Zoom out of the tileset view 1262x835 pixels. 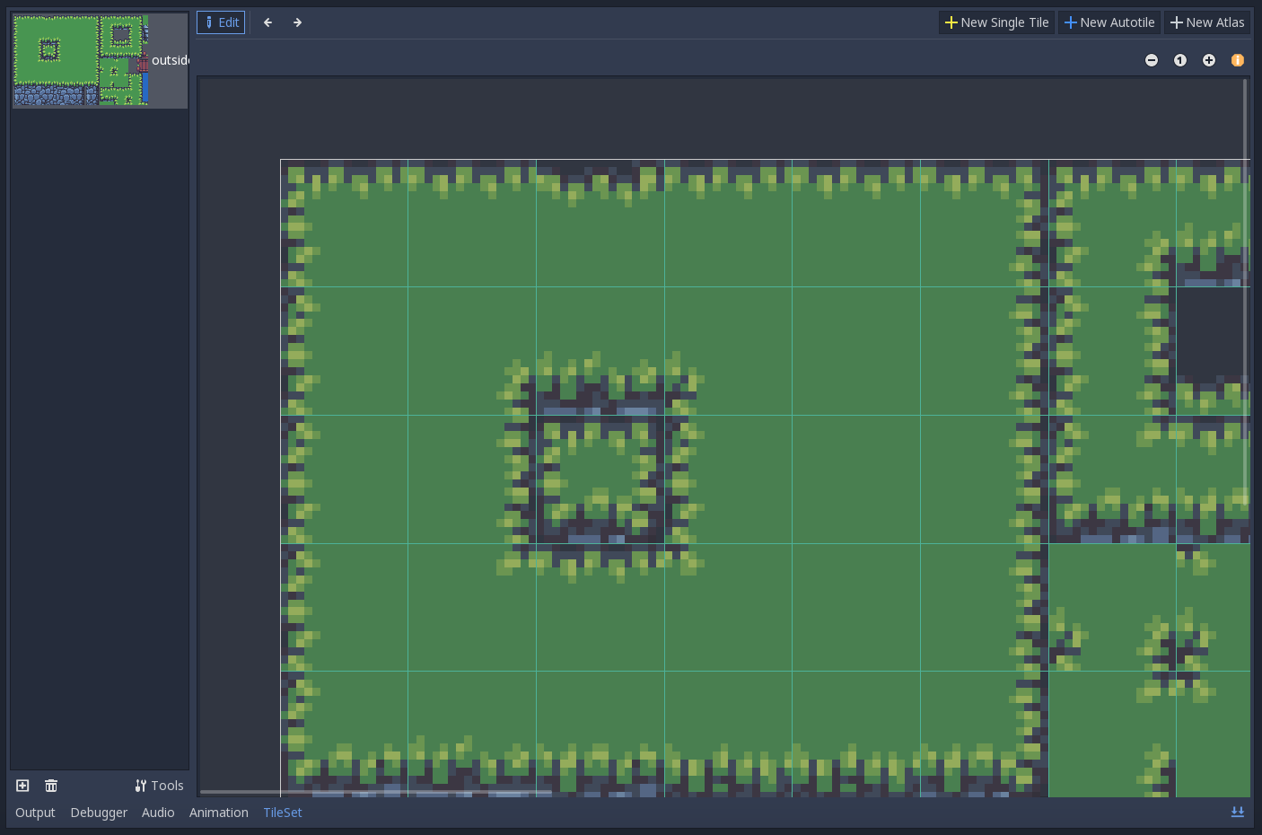(1152, 60)
